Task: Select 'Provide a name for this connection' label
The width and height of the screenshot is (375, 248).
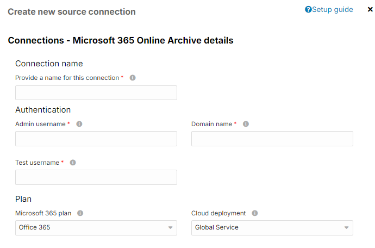Action: pos(67,78)
